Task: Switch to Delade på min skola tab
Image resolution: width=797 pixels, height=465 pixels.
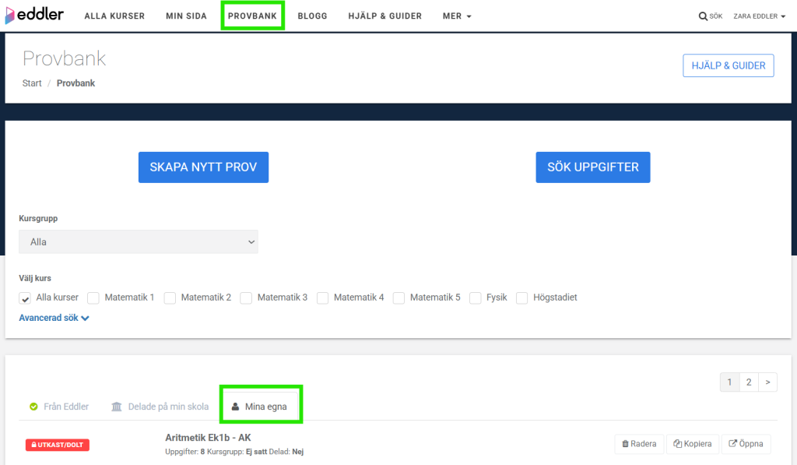Action: click(160, 407)
